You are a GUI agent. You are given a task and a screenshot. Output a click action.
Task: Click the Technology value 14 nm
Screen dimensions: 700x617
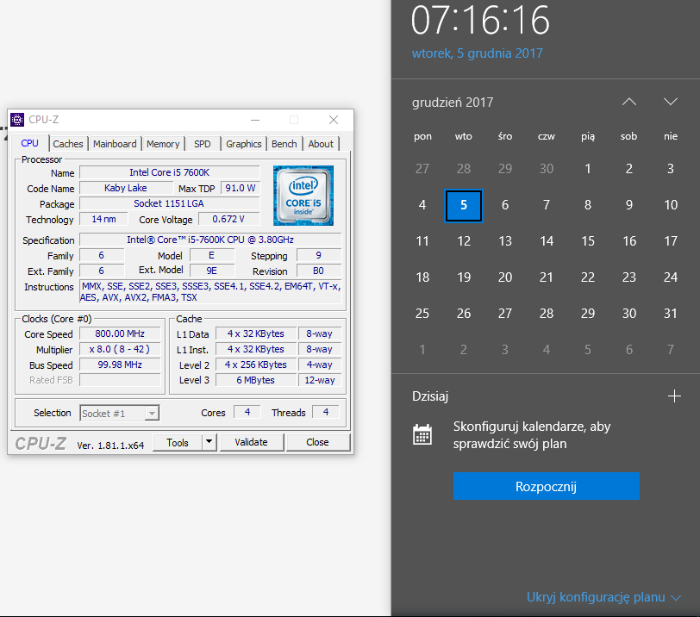click(103, 219)
